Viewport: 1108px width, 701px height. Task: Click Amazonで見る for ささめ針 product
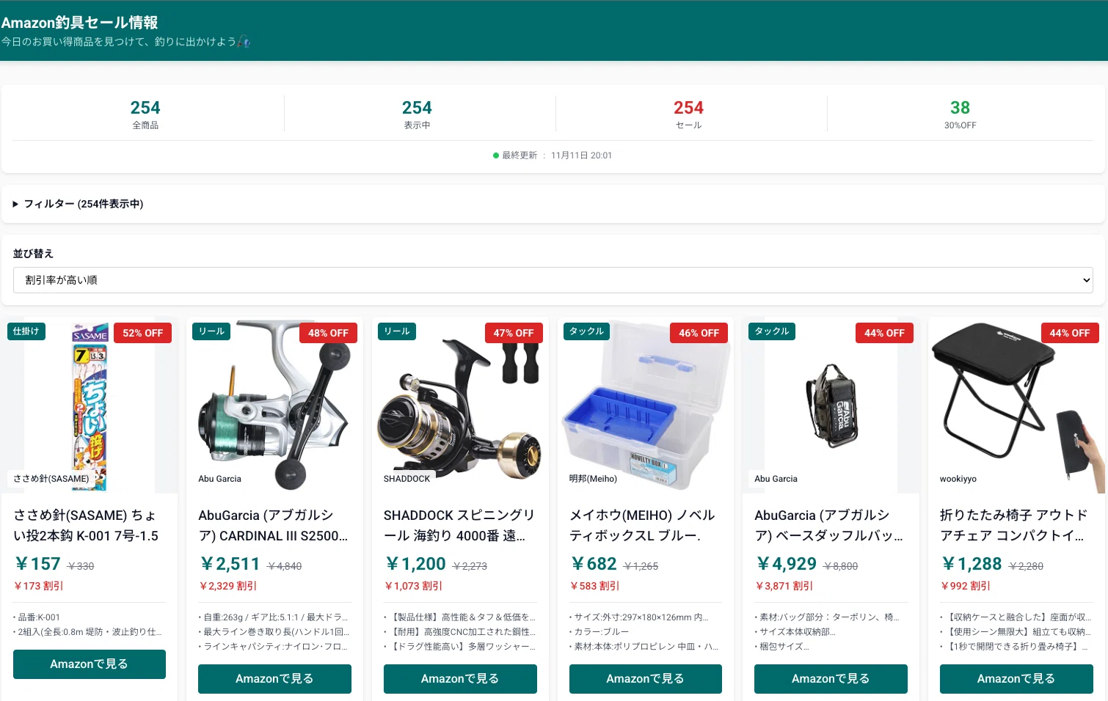(x=90, y=664)
